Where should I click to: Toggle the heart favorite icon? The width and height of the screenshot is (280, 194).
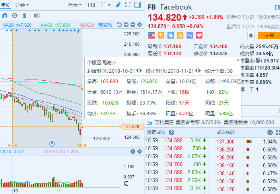[199, 35]
